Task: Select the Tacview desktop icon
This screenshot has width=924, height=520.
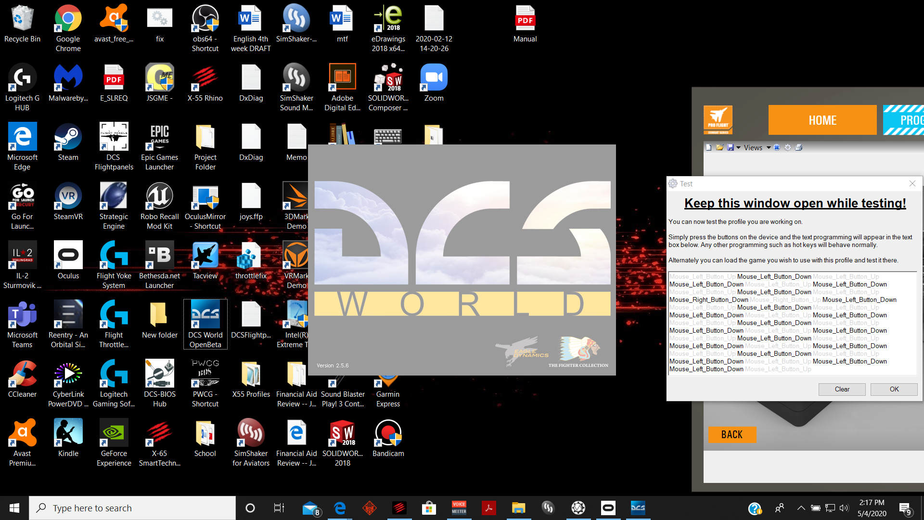Action: click(205, 260)
